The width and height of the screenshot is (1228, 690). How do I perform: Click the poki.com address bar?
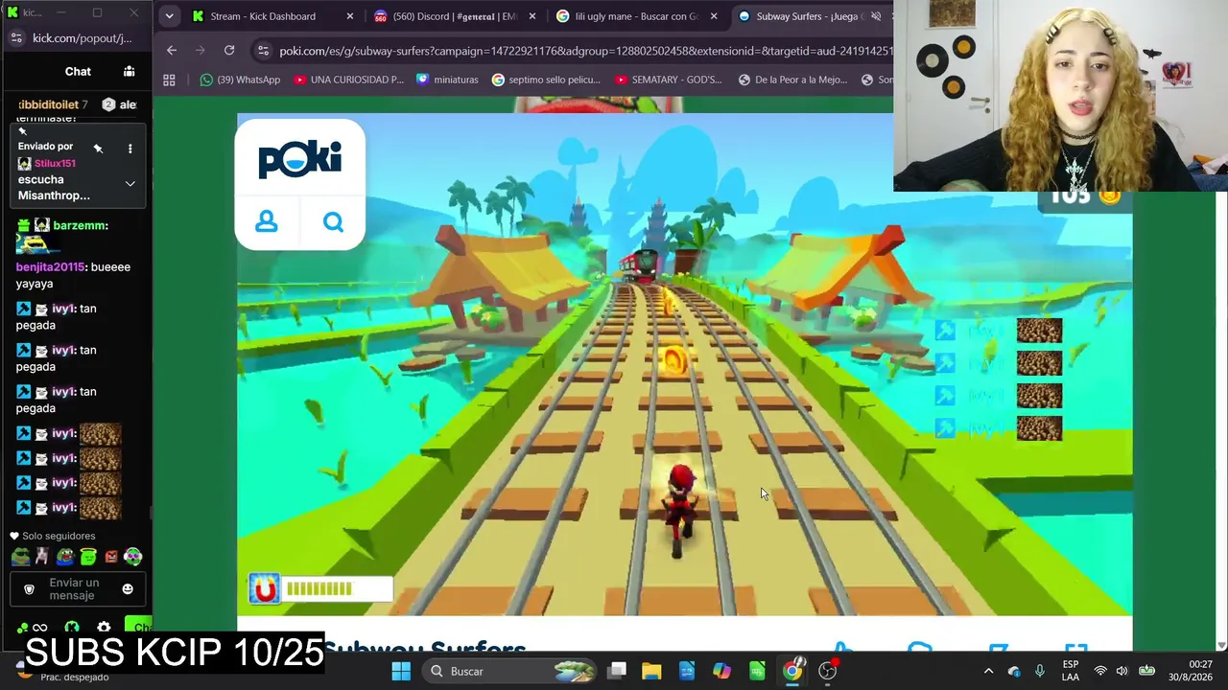click(584, 51)
